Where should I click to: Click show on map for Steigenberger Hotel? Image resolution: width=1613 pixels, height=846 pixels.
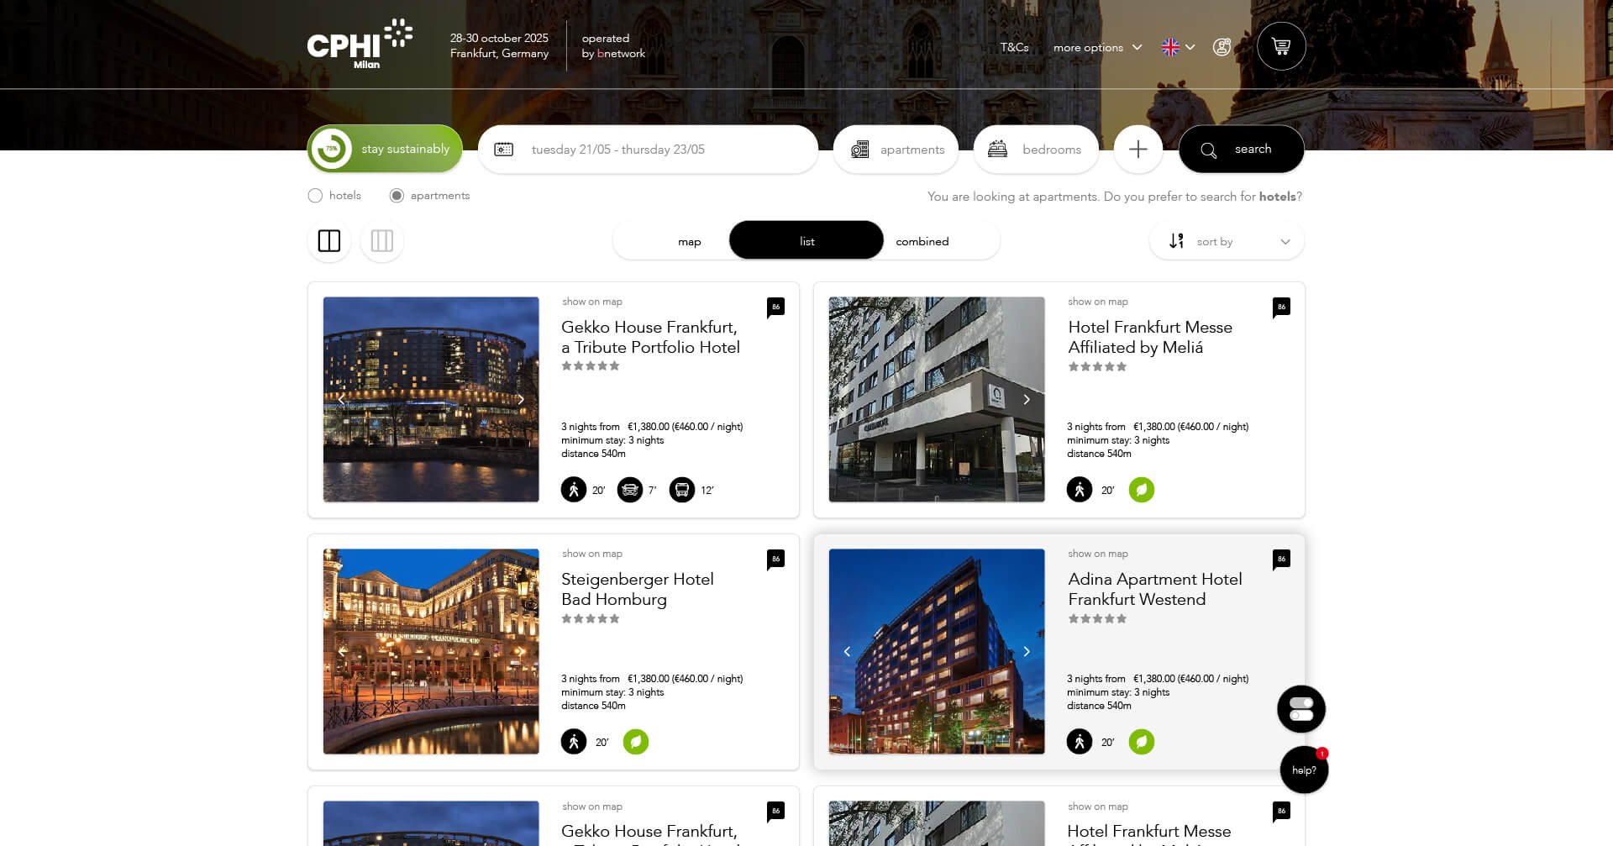click(x=592, y=554)
